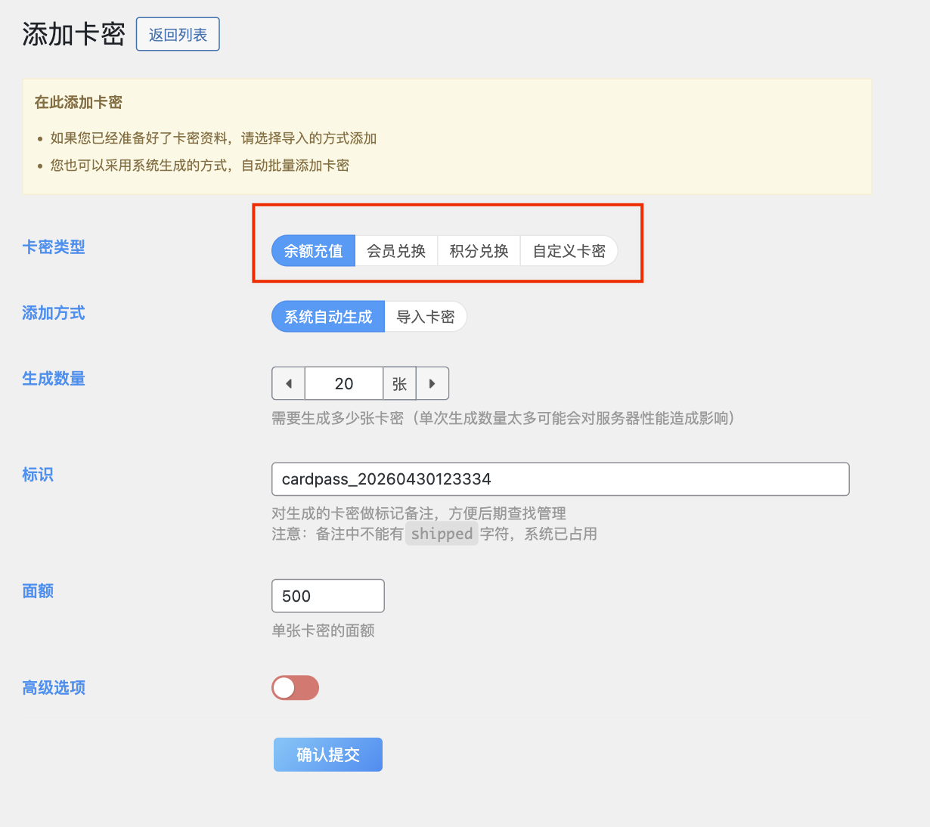This screenshot has width=930, height=827.
Task: Decrease generate quantity with left stepper arrow
Action: tap(288, 383)
